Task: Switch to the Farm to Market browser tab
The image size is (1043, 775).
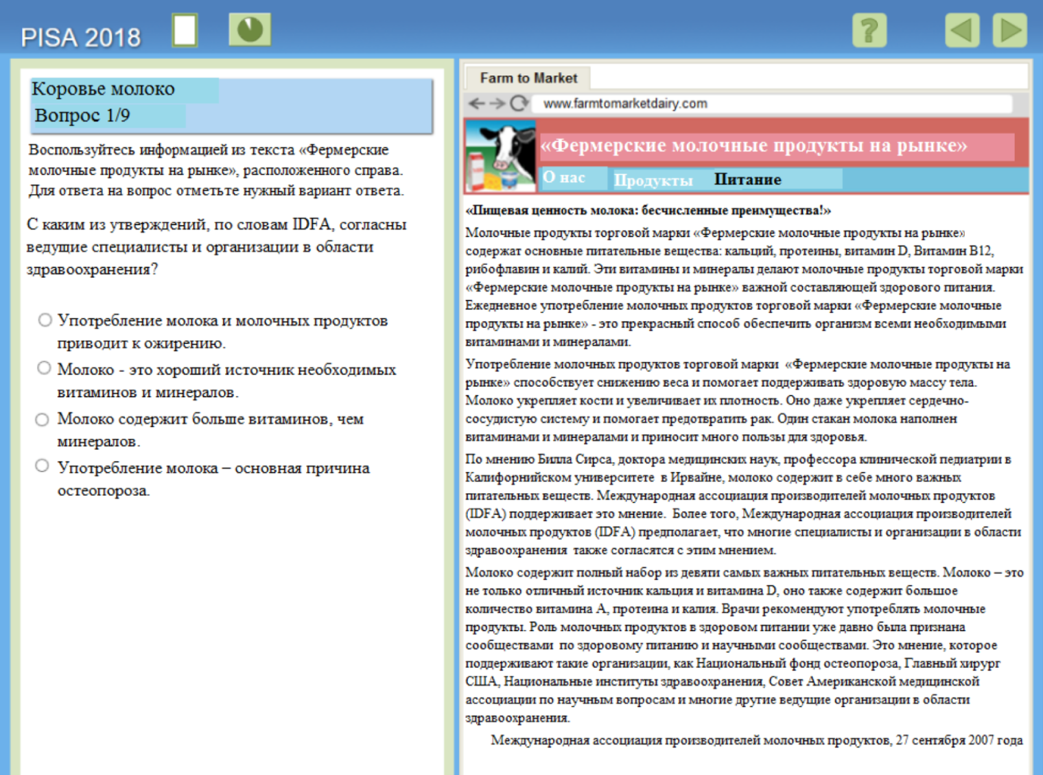Action: click(x=528, y=78)
